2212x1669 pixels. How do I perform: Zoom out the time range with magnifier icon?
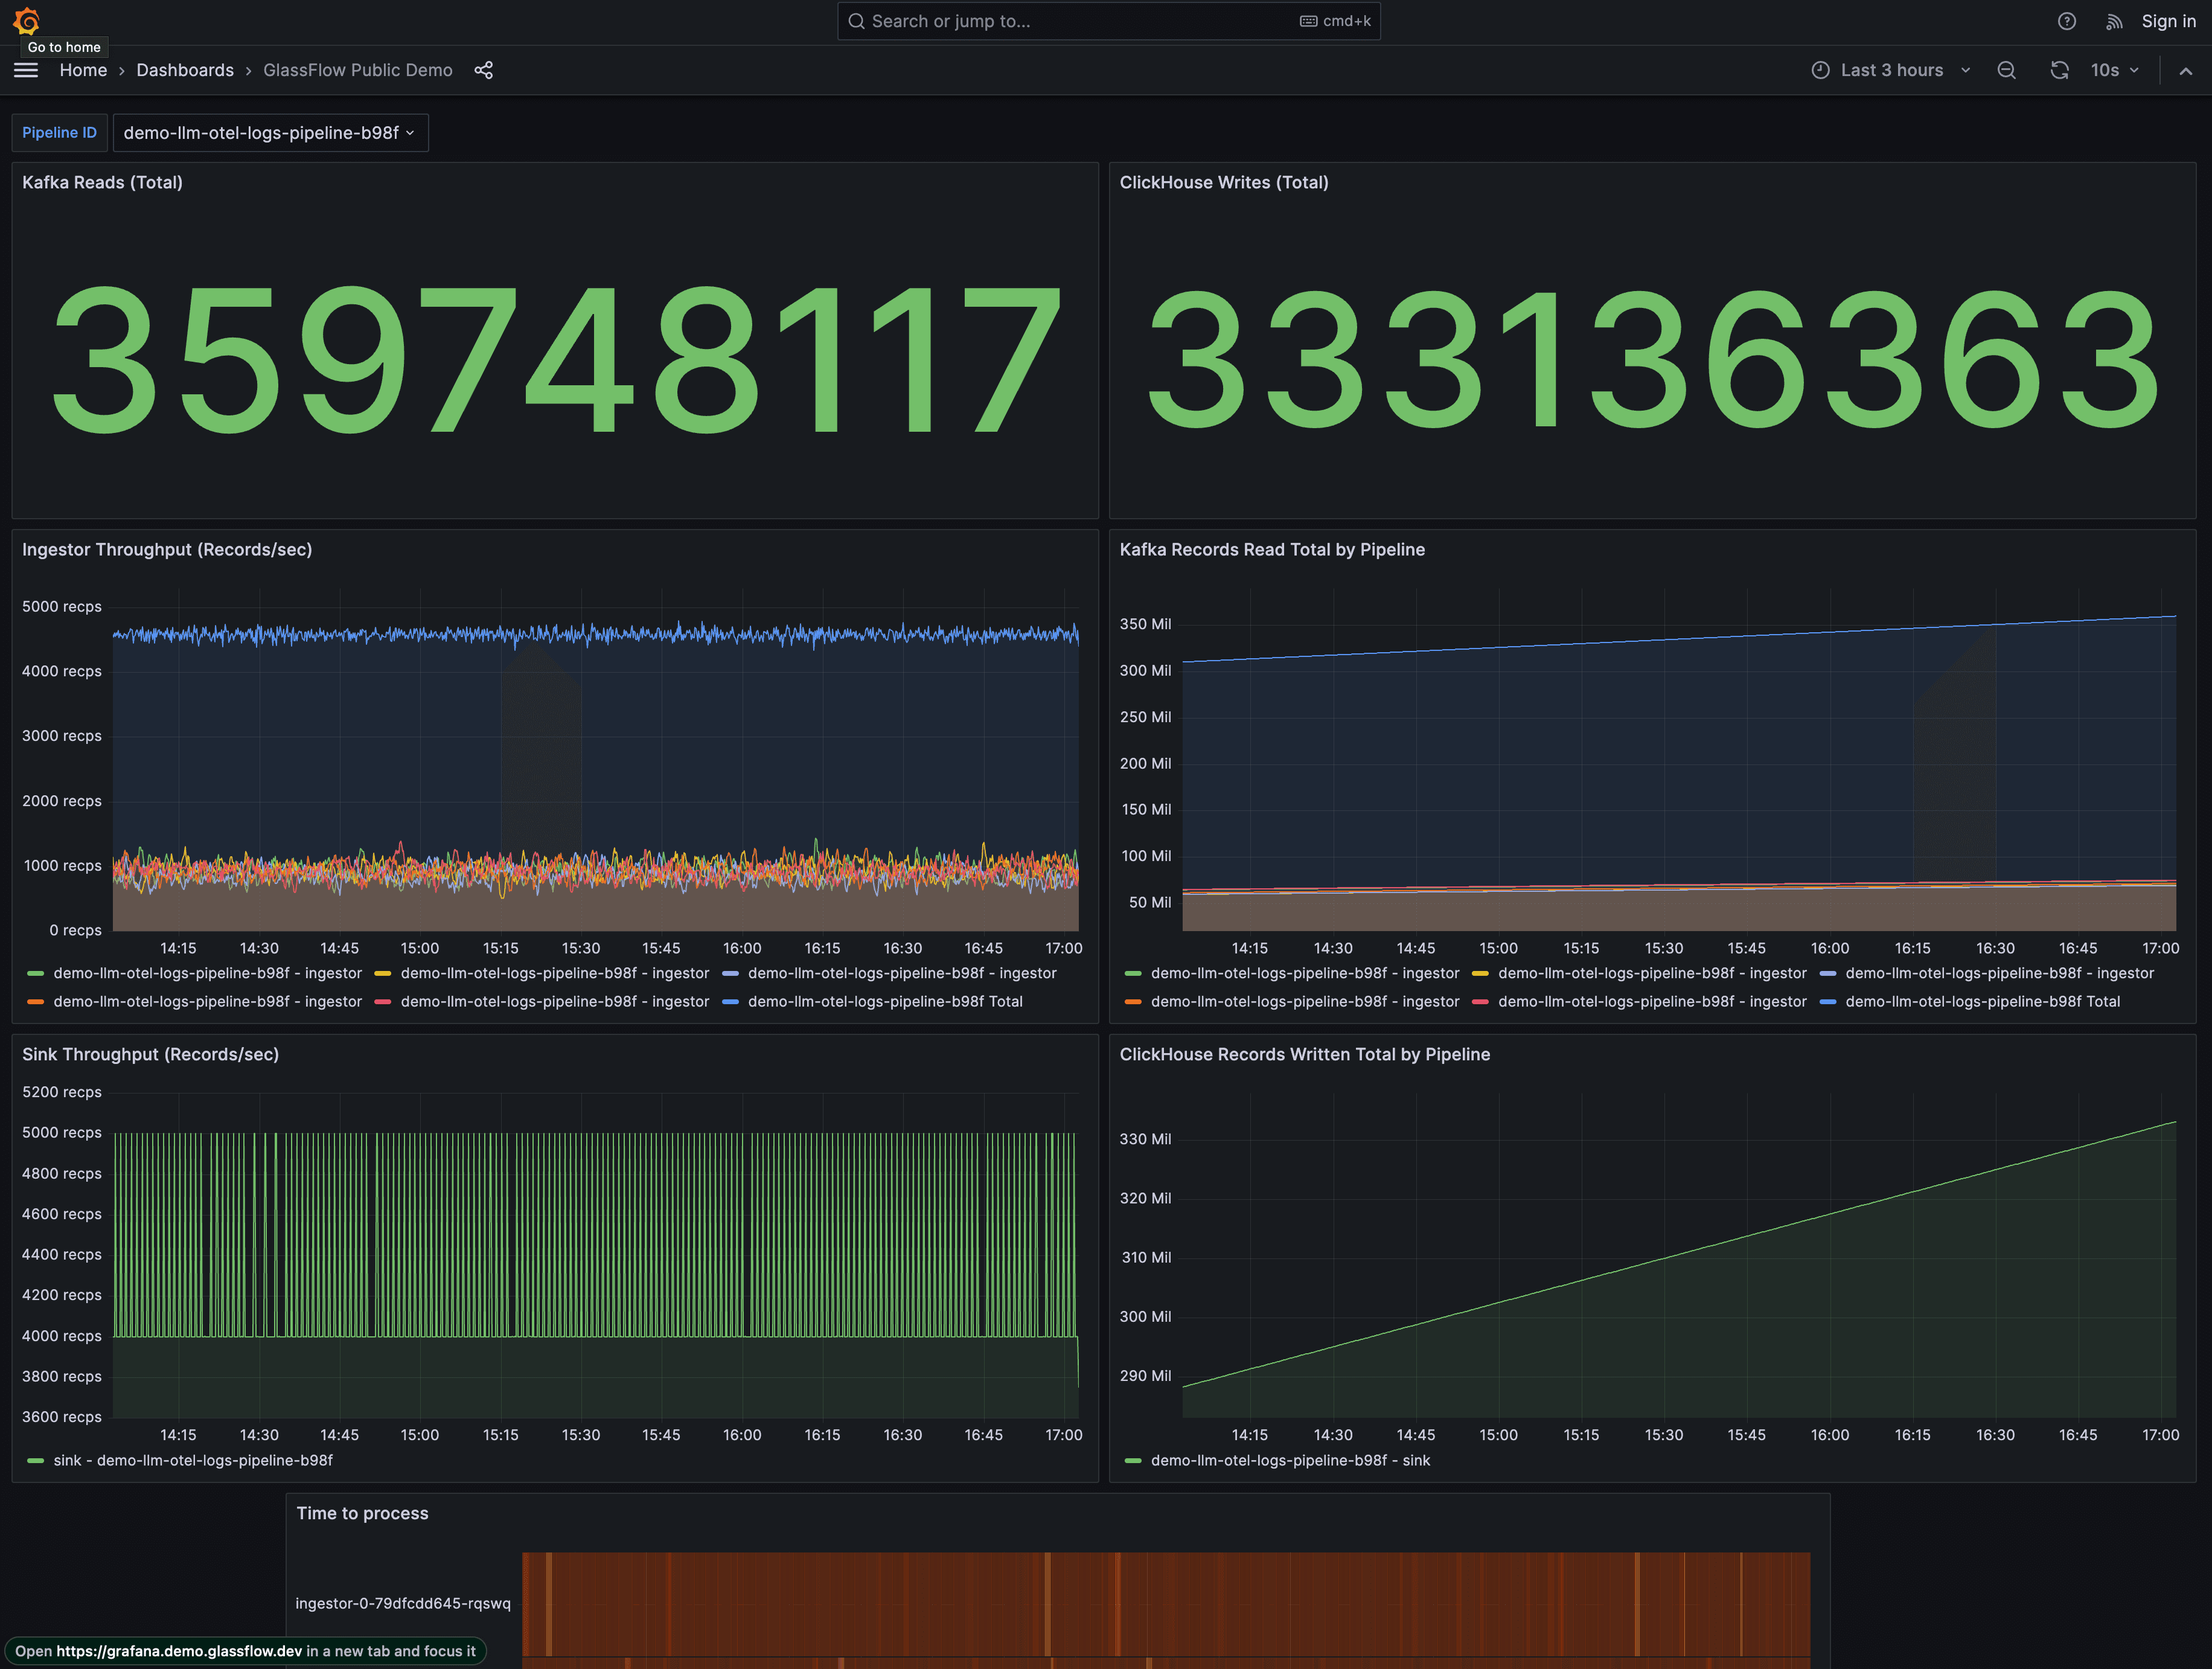(2006, 70)
